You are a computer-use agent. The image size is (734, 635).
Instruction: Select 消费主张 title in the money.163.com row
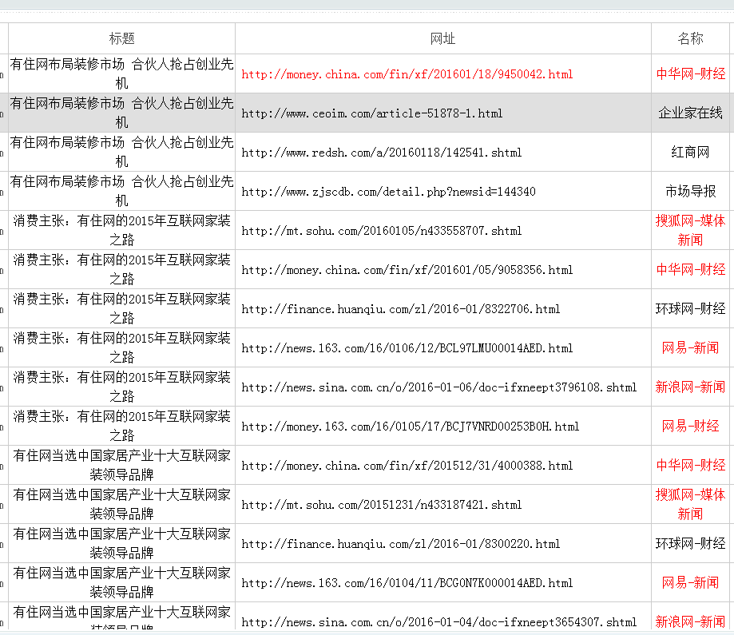tap(121, 427)
